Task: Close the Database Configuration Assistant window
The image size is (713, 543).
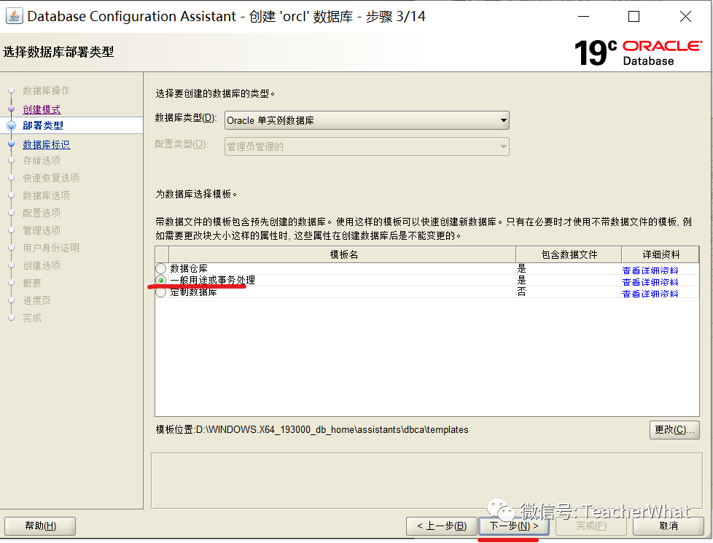Action: coord(685,16)
